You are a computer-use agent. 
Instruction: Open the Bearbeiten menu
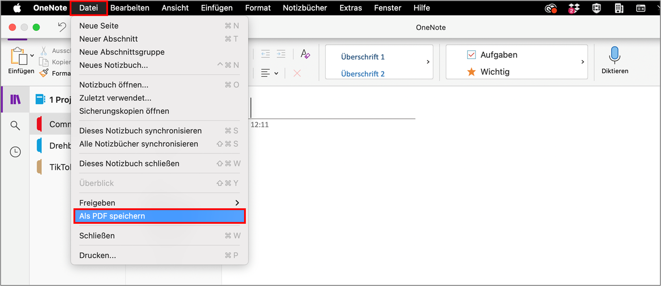130,8
